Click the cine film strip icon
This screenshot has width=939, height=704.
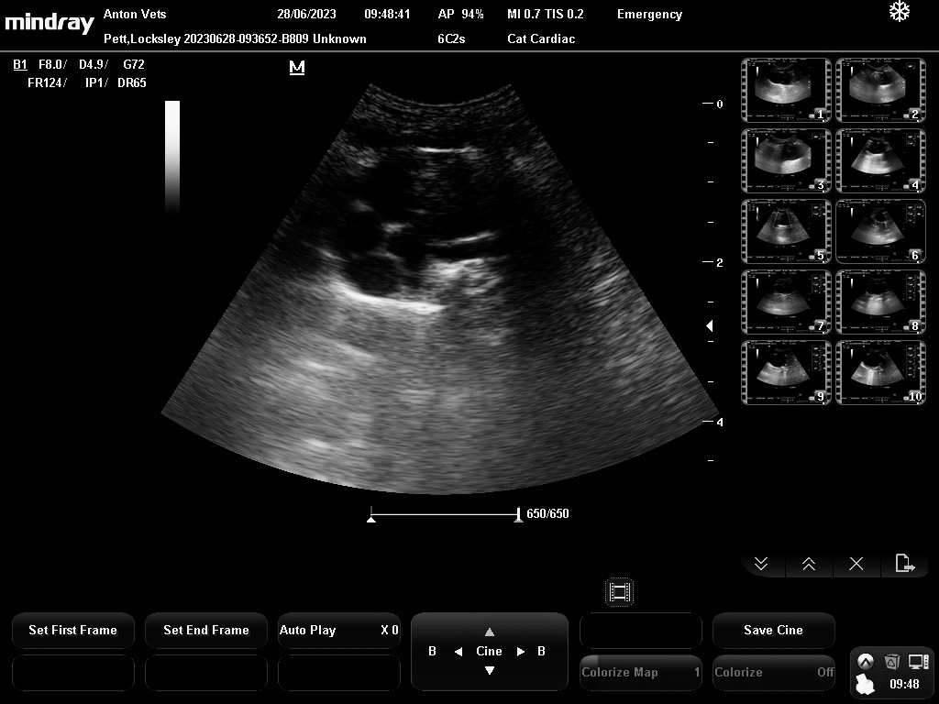pos(620,592)
